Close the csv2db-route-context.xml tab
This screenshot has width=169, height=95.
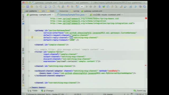(x=122, y=15)
